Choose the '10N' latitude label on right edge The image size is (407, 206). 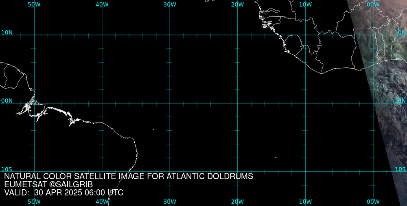[400, 33]
